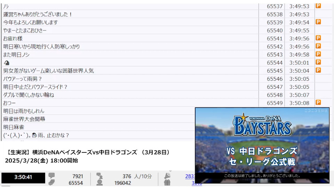Viewport: 334px width, 188px height.
Task: Click the elapsed time display 3:50:41
Action: tap(23, 177)
